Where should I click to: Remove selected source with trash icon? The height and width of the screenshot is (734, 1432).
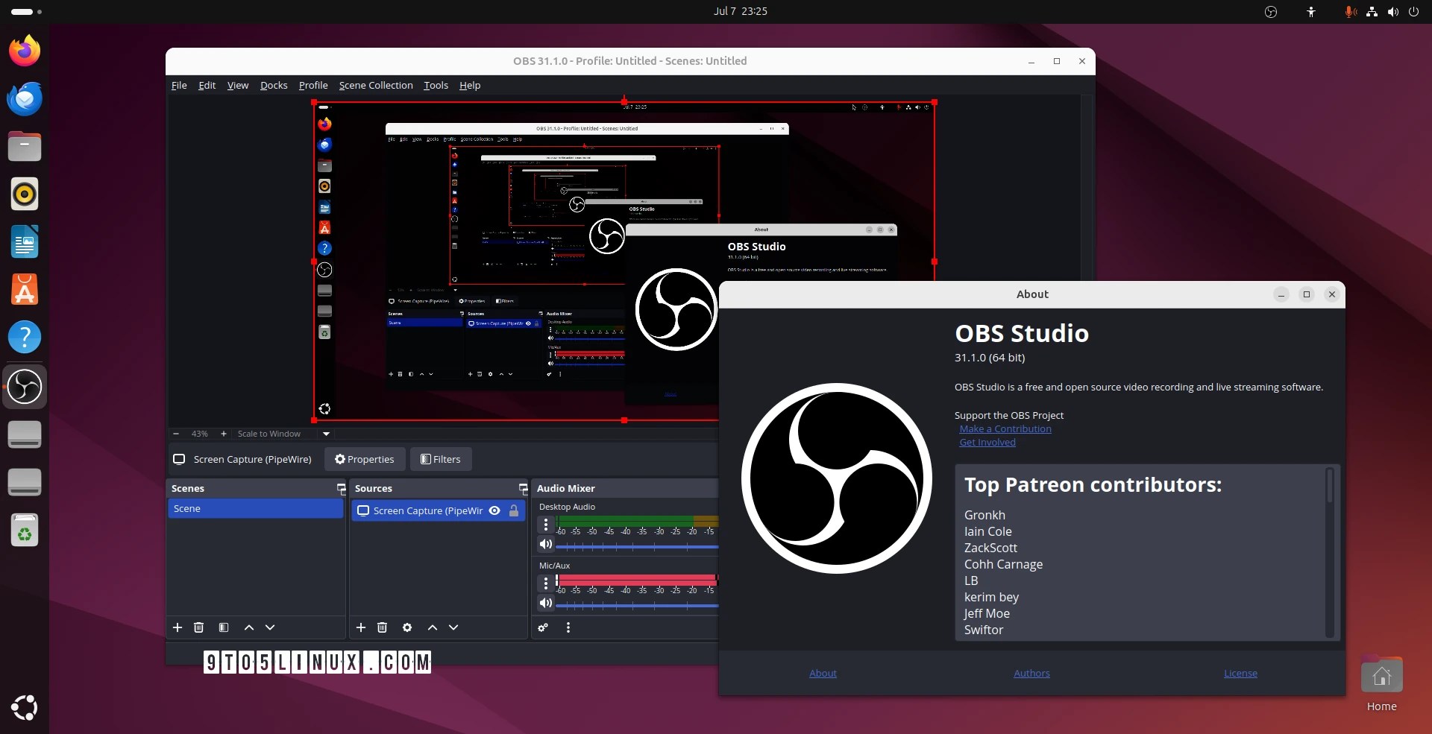[x=382, y=627]
